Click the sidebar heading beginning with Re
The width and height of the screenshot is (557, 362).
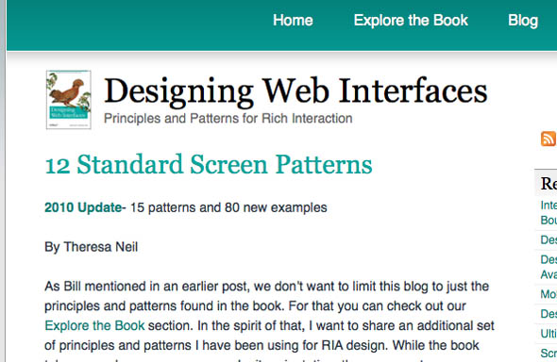click(x=549, y=184)
